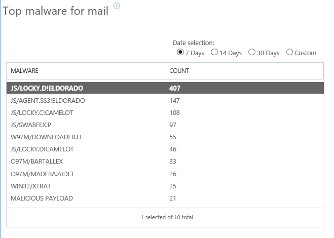The height and width of the screenshot is (238, 334).
Task: Click the count 147 cell
Action: 174,100
